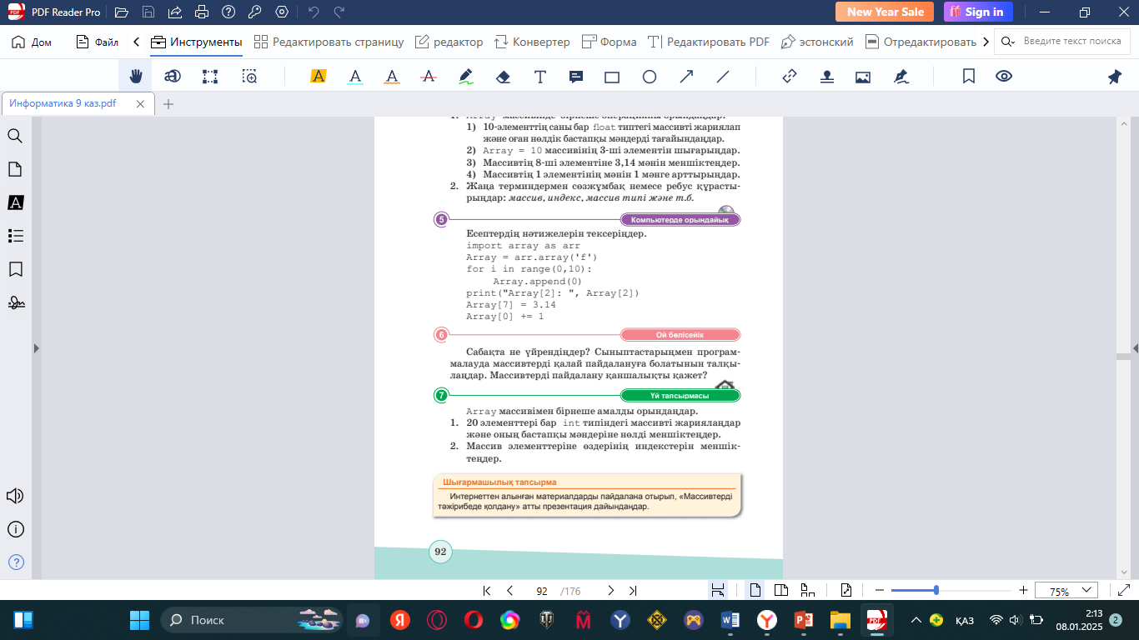The width and height of the screenshot is (1139, 640).
Task: Choose the Eraser tool
Action: (x=502, y=77)
